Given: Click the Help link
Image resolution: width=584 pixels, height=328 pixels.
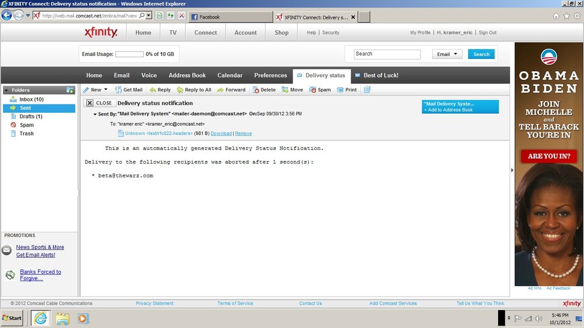Looking at the screenshot, I should tap(311, 33).
